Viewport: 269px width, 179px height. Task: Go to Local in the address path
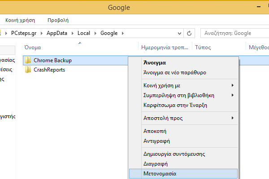tap(84, 33)
